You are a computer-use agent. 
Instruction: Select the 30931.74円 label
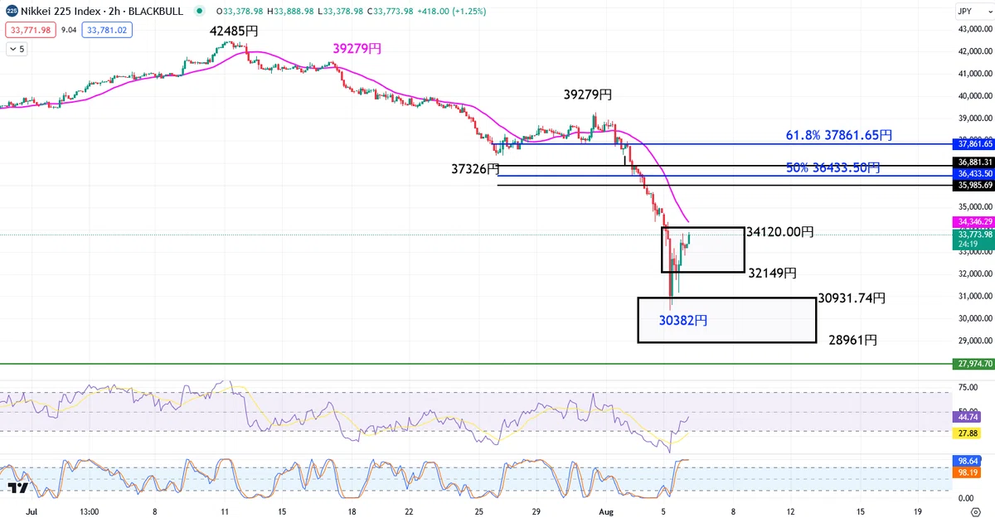point(852,298)
